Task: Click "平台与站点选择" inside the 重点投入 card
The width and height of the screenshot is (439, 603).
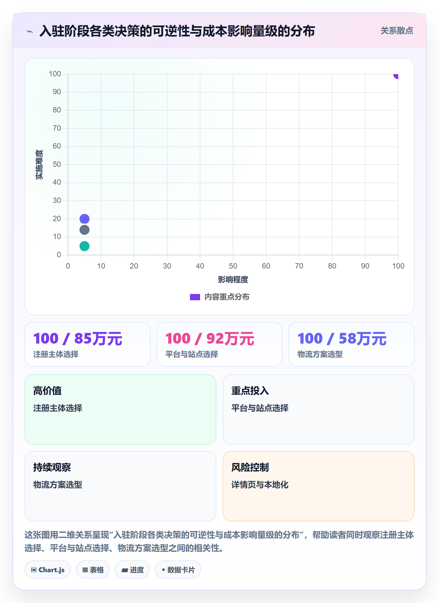Action: (x=260, y=408)
